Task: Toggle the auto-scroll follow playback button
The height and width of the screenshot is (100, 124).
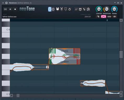Action: point(114,16)
